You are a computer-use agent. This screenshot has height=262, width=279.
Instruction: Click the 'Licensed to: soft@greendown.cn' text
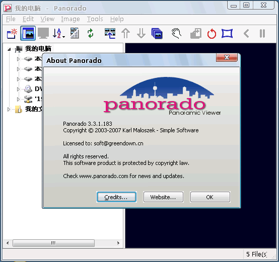point(103,143)
